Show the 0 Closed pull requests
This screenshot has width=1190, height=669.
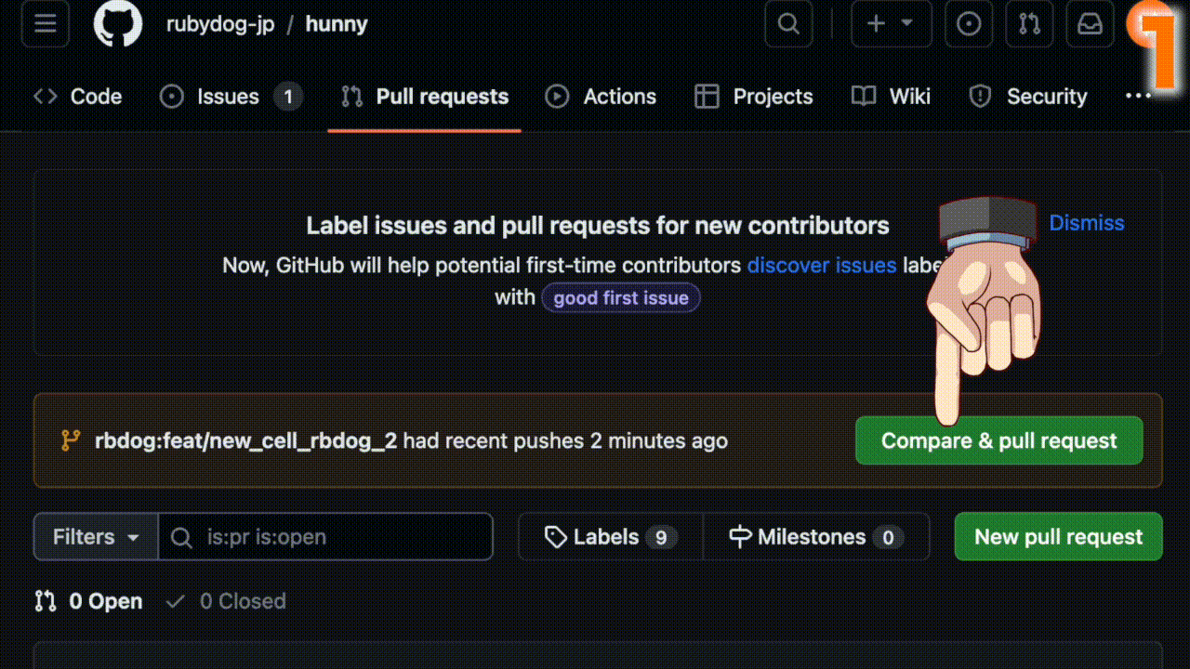(226, 601)
